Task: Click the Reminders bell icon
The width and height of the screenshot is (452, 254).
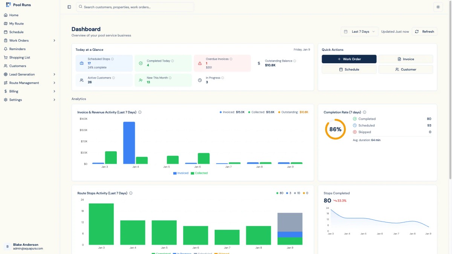Action: pyautogui.click(x=6, y=49)
